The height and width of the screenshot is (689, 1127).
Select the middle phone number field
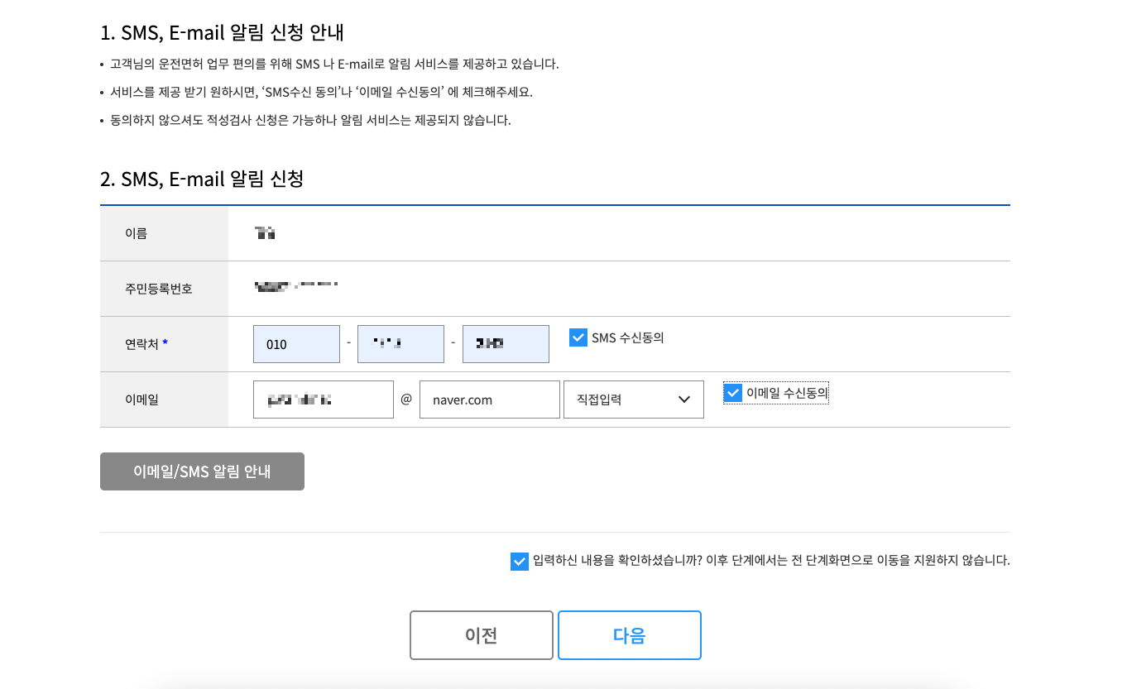400,343
